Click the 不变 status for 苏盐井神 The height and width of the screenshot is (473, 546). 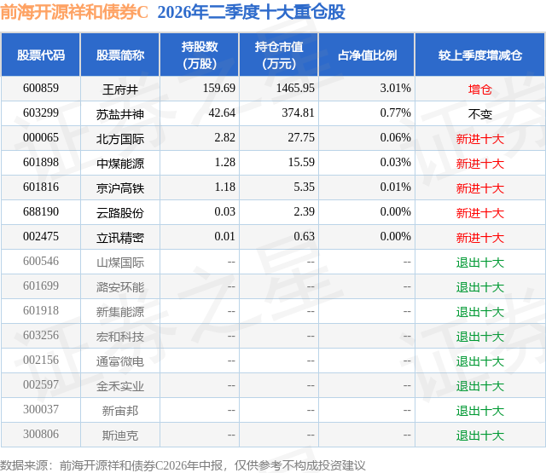point(479,114)
